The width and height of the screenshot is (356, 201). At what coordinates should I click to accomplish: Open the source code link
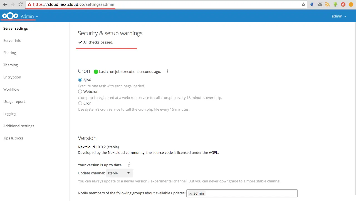[163, 152]
